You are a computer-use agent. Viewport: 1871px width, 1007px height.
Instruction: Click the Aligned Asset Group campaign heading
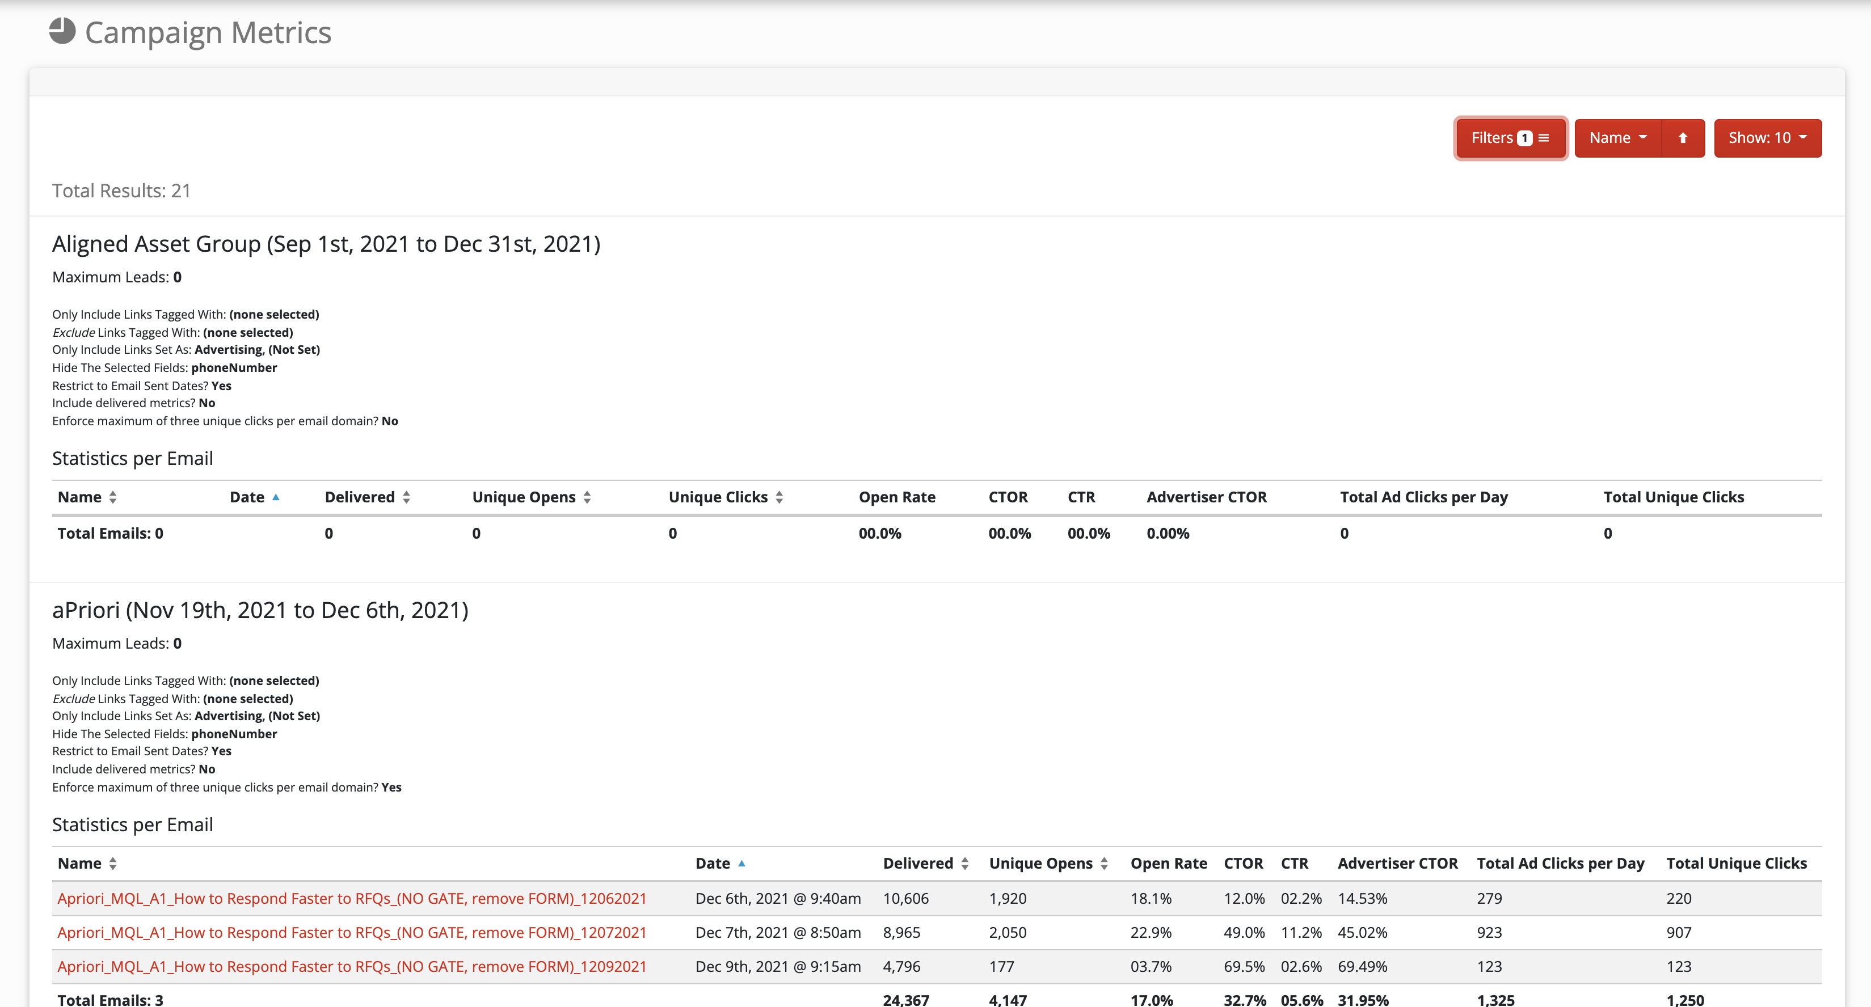[326, 244]
